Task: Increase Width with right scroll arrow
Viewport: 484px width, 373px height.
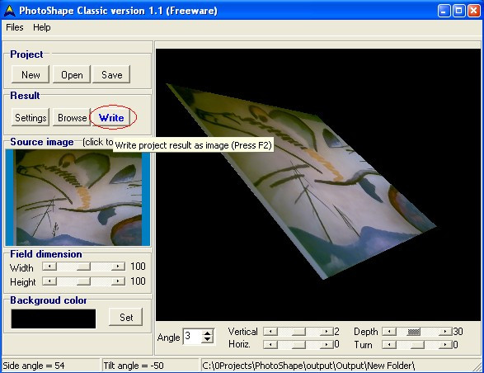Action: point(118,267)
